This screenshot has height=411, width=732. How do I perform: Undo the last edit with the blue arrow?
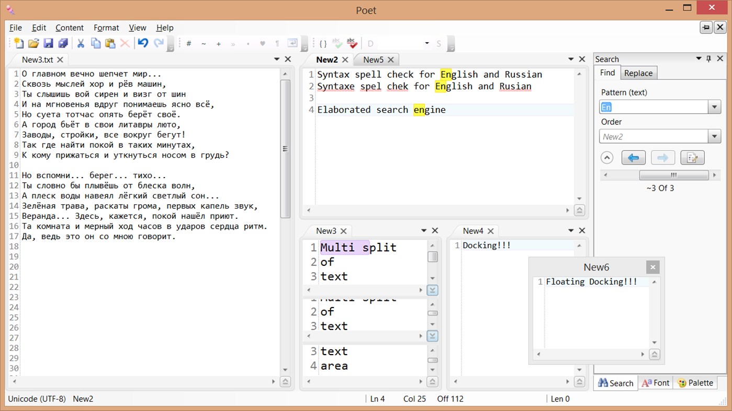tap(142, 43)
